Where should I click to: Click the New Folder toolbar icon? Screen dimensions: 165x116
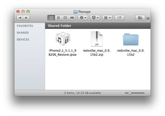point(140,18)
